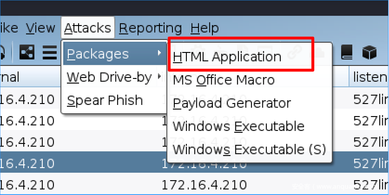Image resolution: width=389 pixels, height=195 pixels.
Task: Pick Windows Executable (S) option
Action: coord(249,149)
